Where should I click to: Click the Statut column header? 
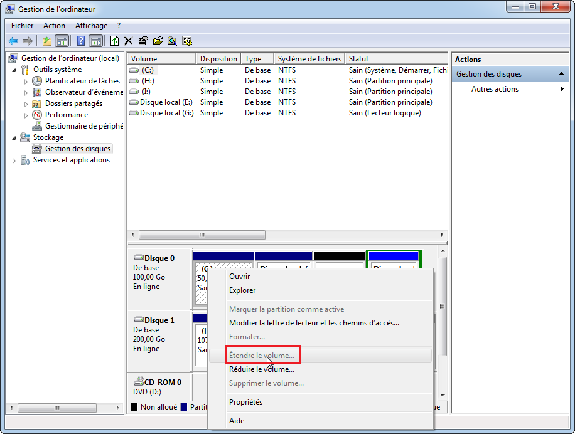click(x=396, y=58)
